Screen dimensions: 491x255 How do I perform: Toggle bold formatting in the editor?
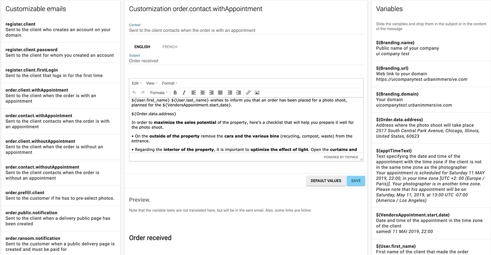tap(175, 92)
